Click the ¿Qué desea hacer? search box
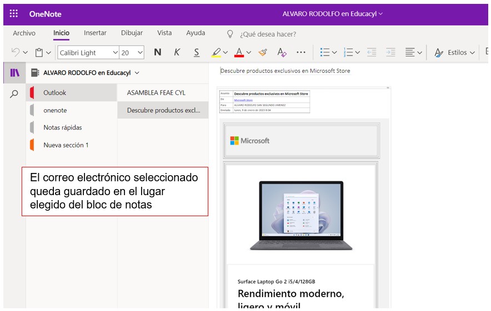The height and width of the screenshot is (311, 491). (268, 34)
